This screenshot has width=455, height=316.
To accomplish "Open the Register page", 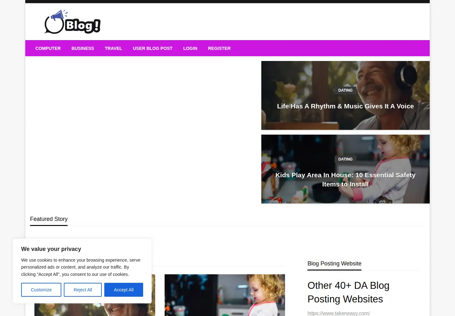I will [x=219, y=48].
